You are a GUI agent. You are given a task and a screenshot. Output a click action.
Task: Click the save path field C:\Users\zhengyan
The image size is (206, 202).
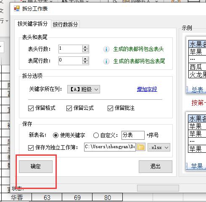click(x=110, y=147)
